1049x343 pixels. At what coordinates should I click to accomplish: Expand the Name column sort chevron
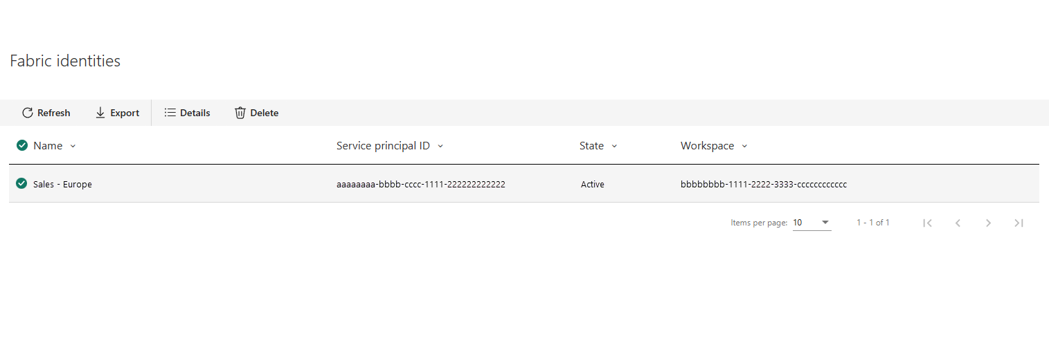[73, 146]
